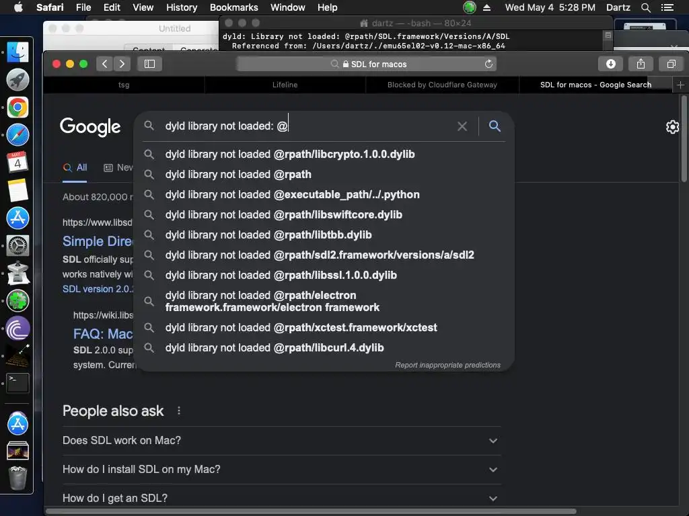
Task: Open Google quick settings gear
Action: 672,127
